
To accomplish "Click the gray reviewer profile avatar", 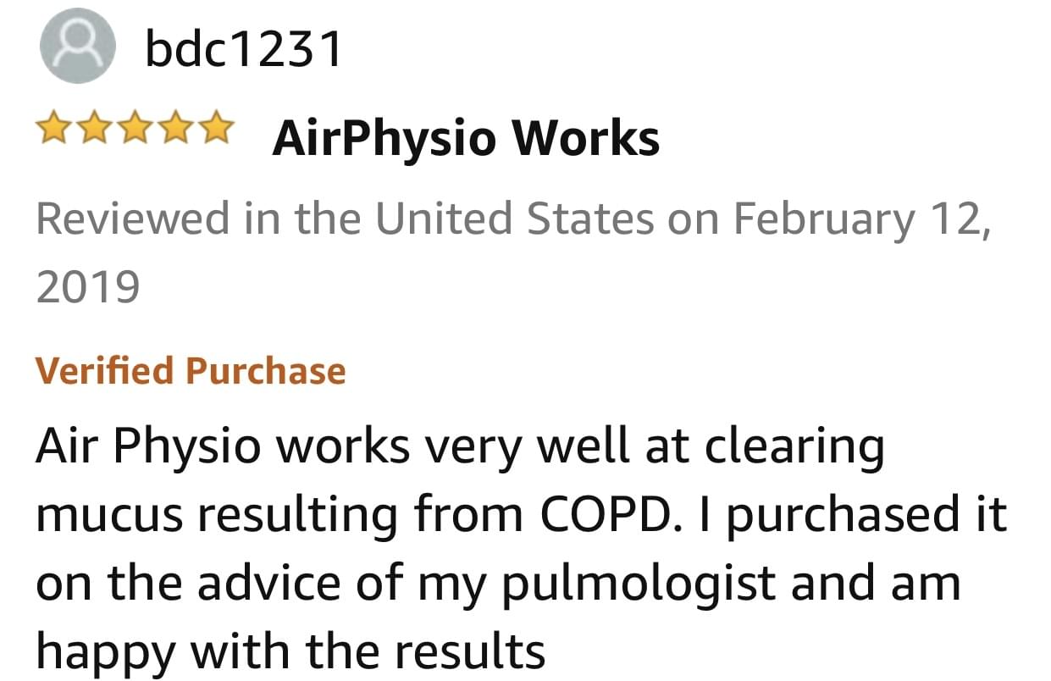I will point(77,48).
